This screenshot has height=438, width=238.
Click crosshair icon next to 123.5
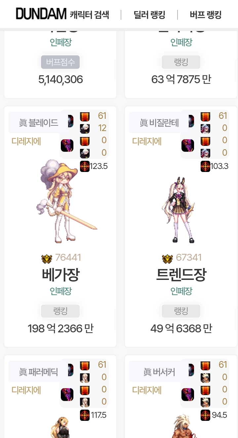pos(85,166)
